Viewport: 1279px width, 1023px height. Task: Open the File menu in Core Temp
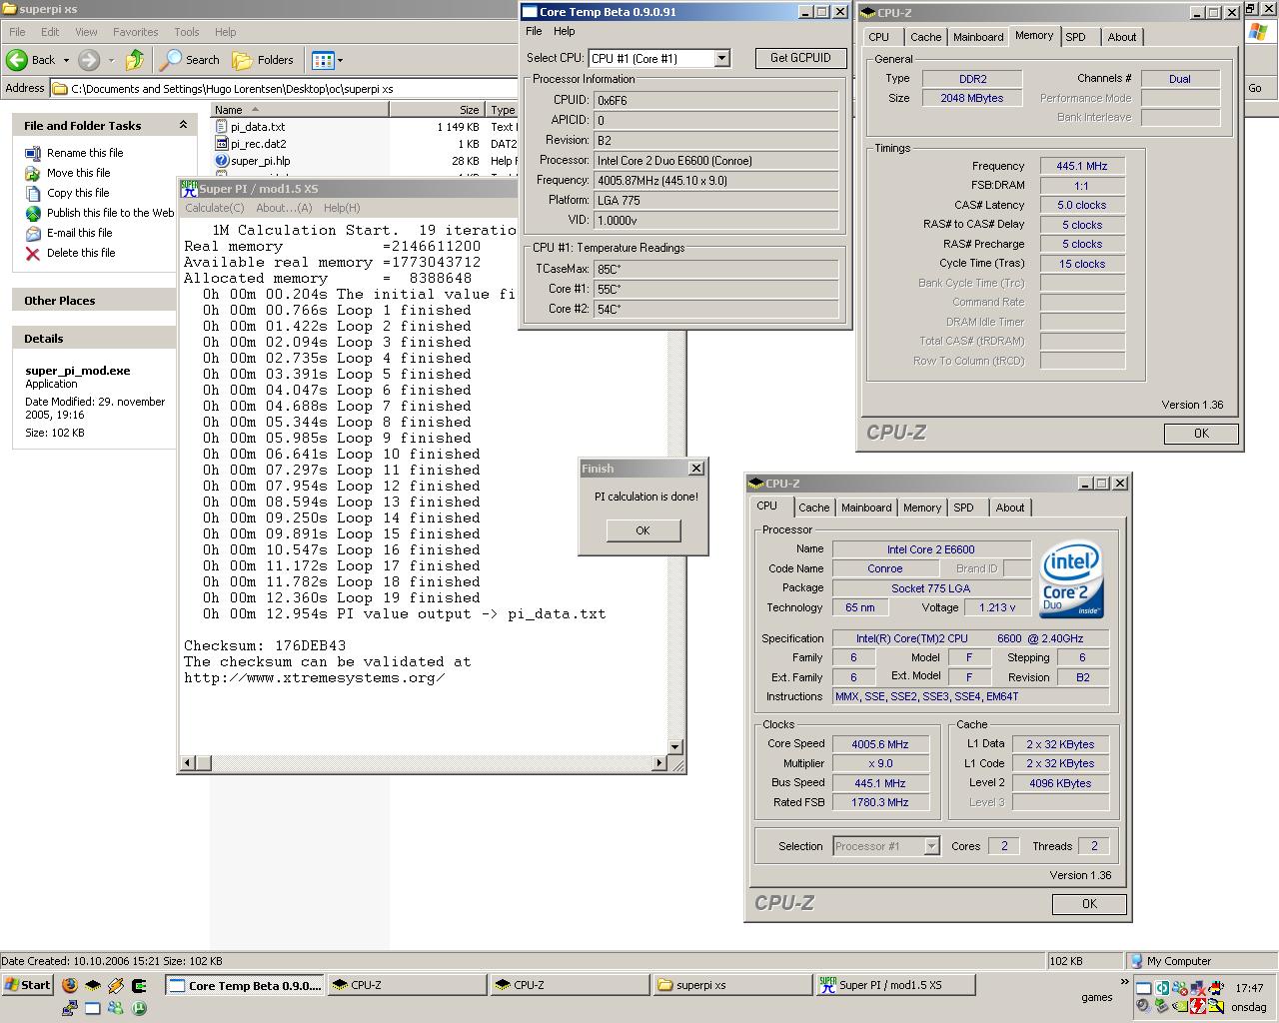tap(534, 31)
